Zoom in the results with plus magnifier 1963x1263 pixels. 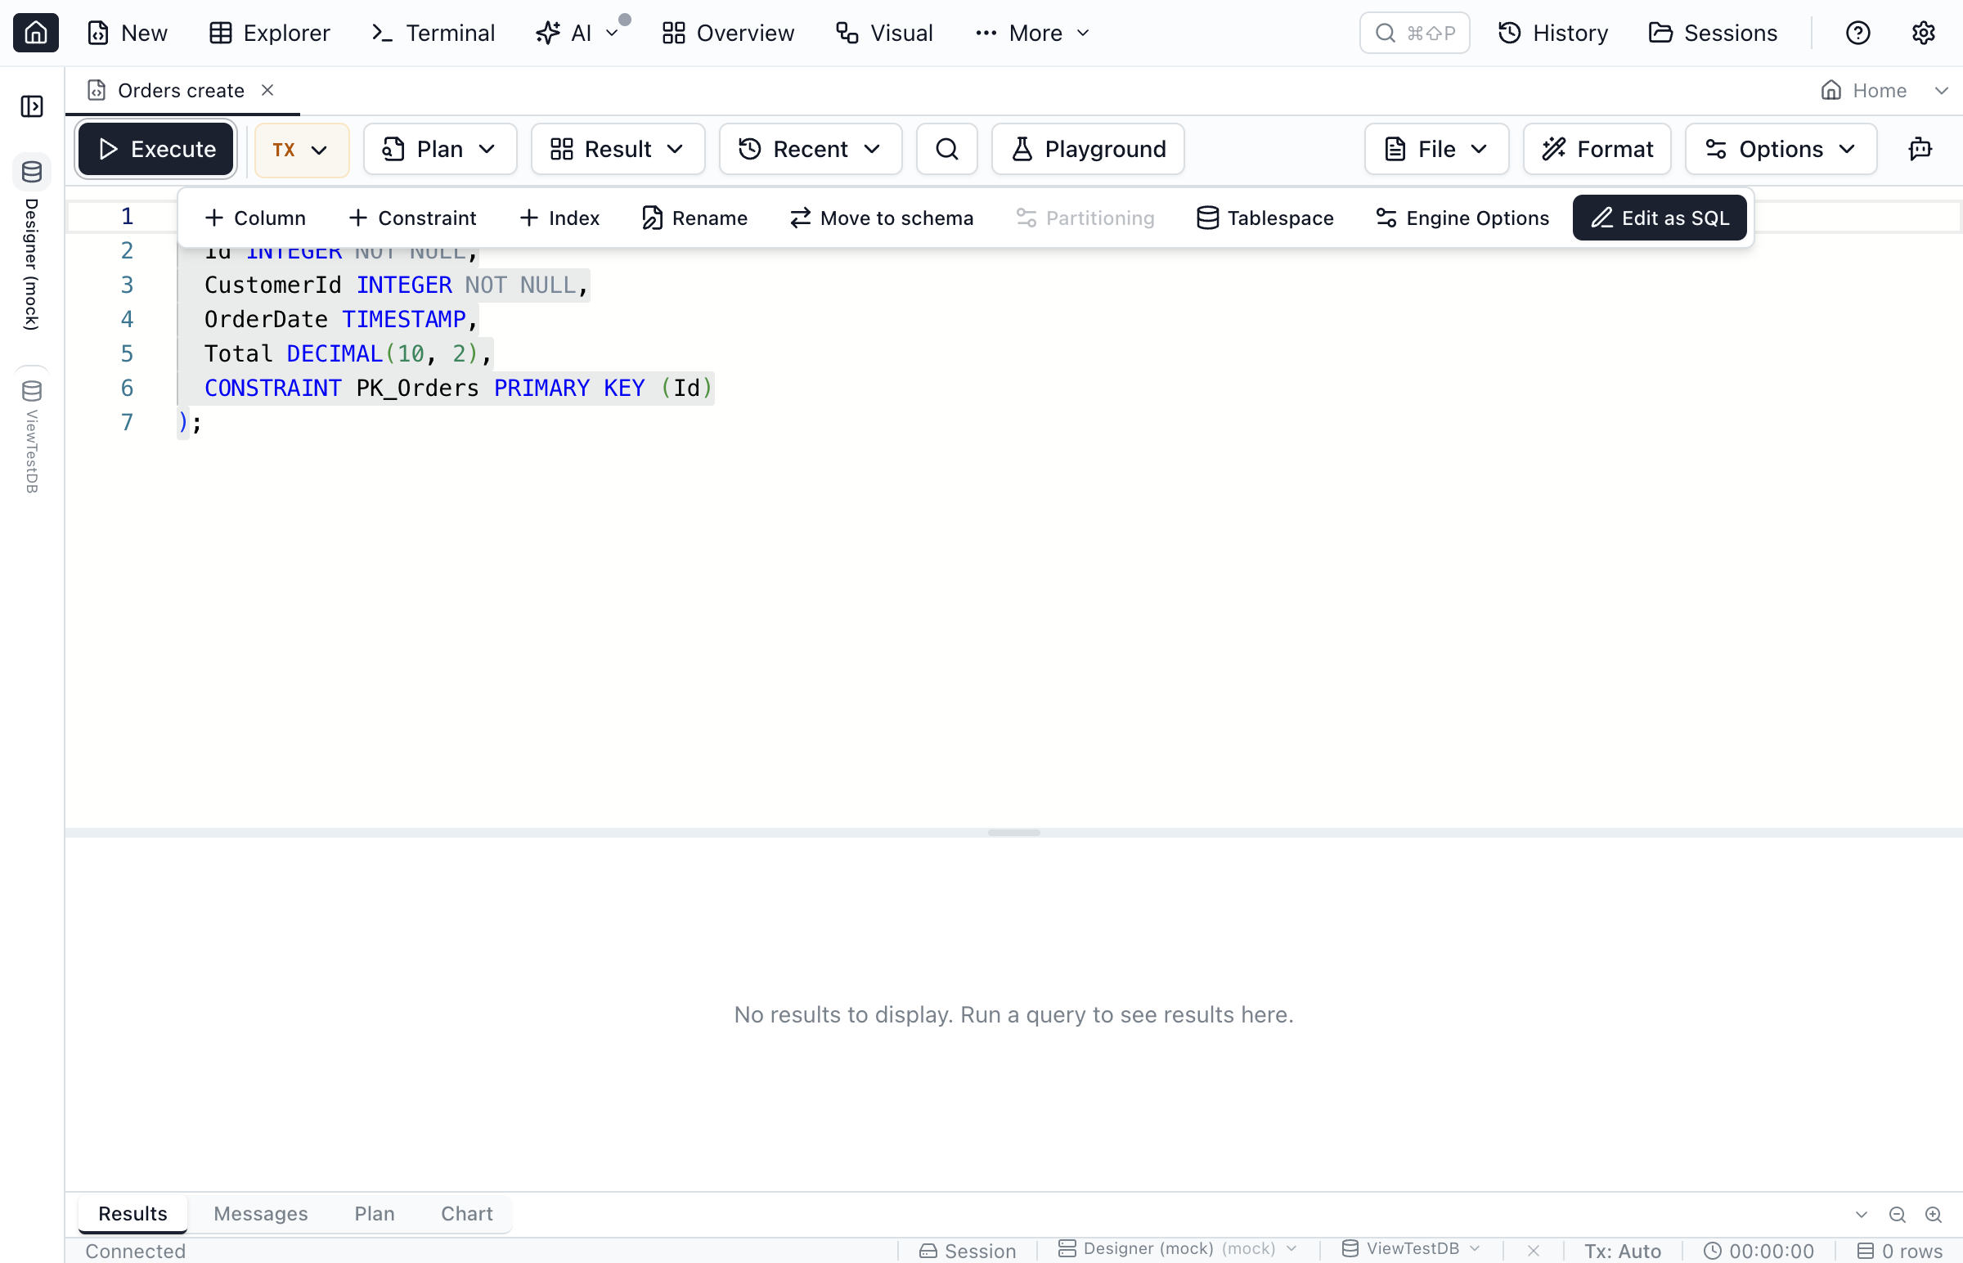pos(1934,1216)
